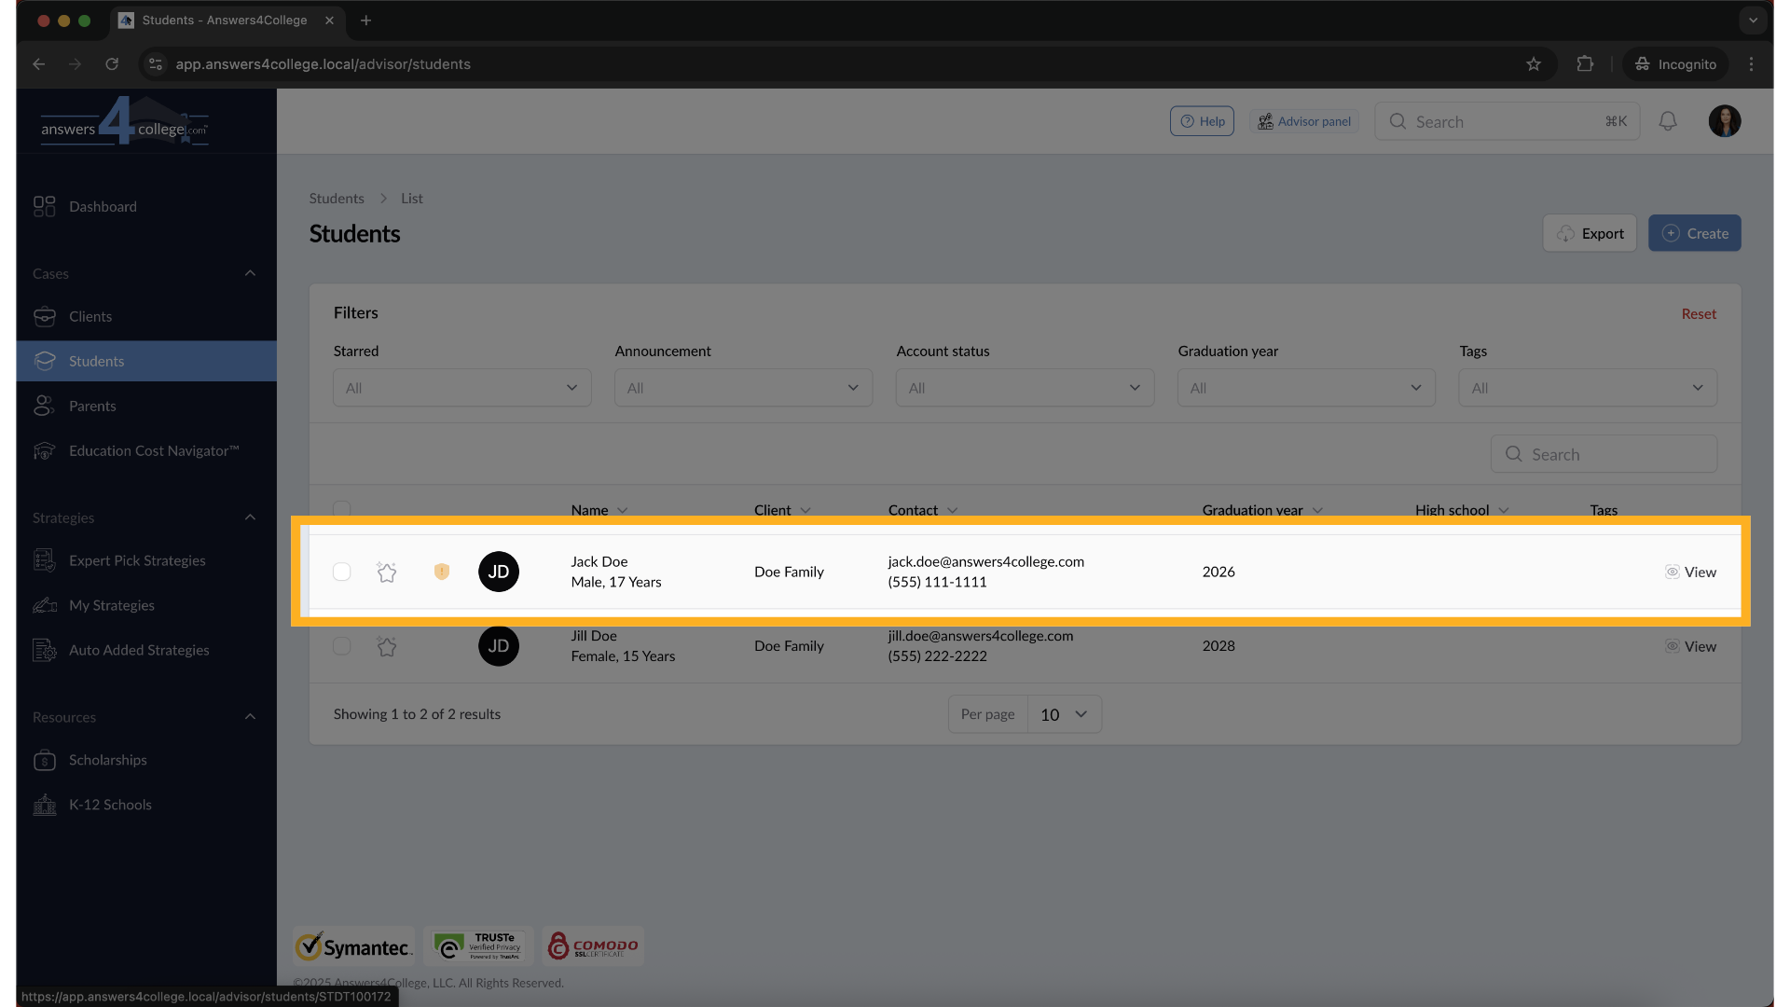Reset all filters
Viewport: 1790px width, 1007px height.
coord(1698,314)
